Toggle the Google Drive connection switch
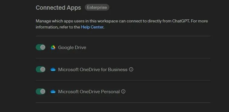Screen dimensions: 229x112 pos(41,47)
